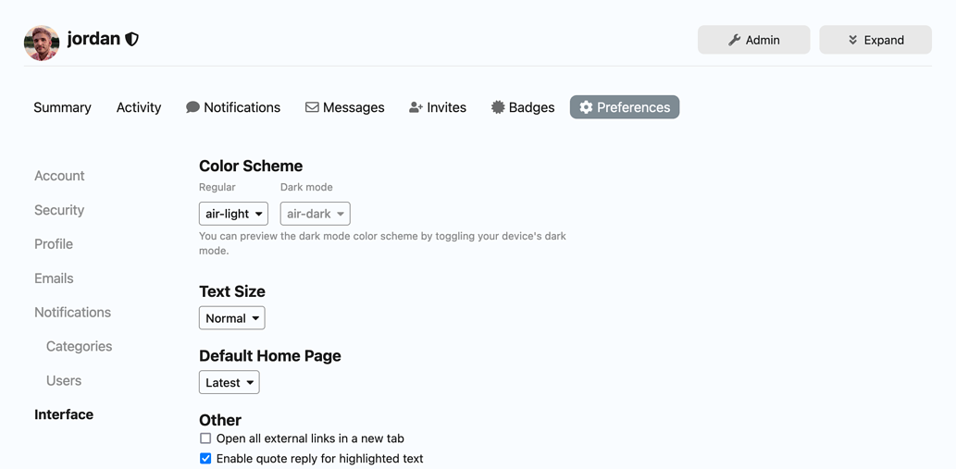Click the Invites user-plus icon
The height and width of the screenshot is (469, 956).
(x=416, y=107)
